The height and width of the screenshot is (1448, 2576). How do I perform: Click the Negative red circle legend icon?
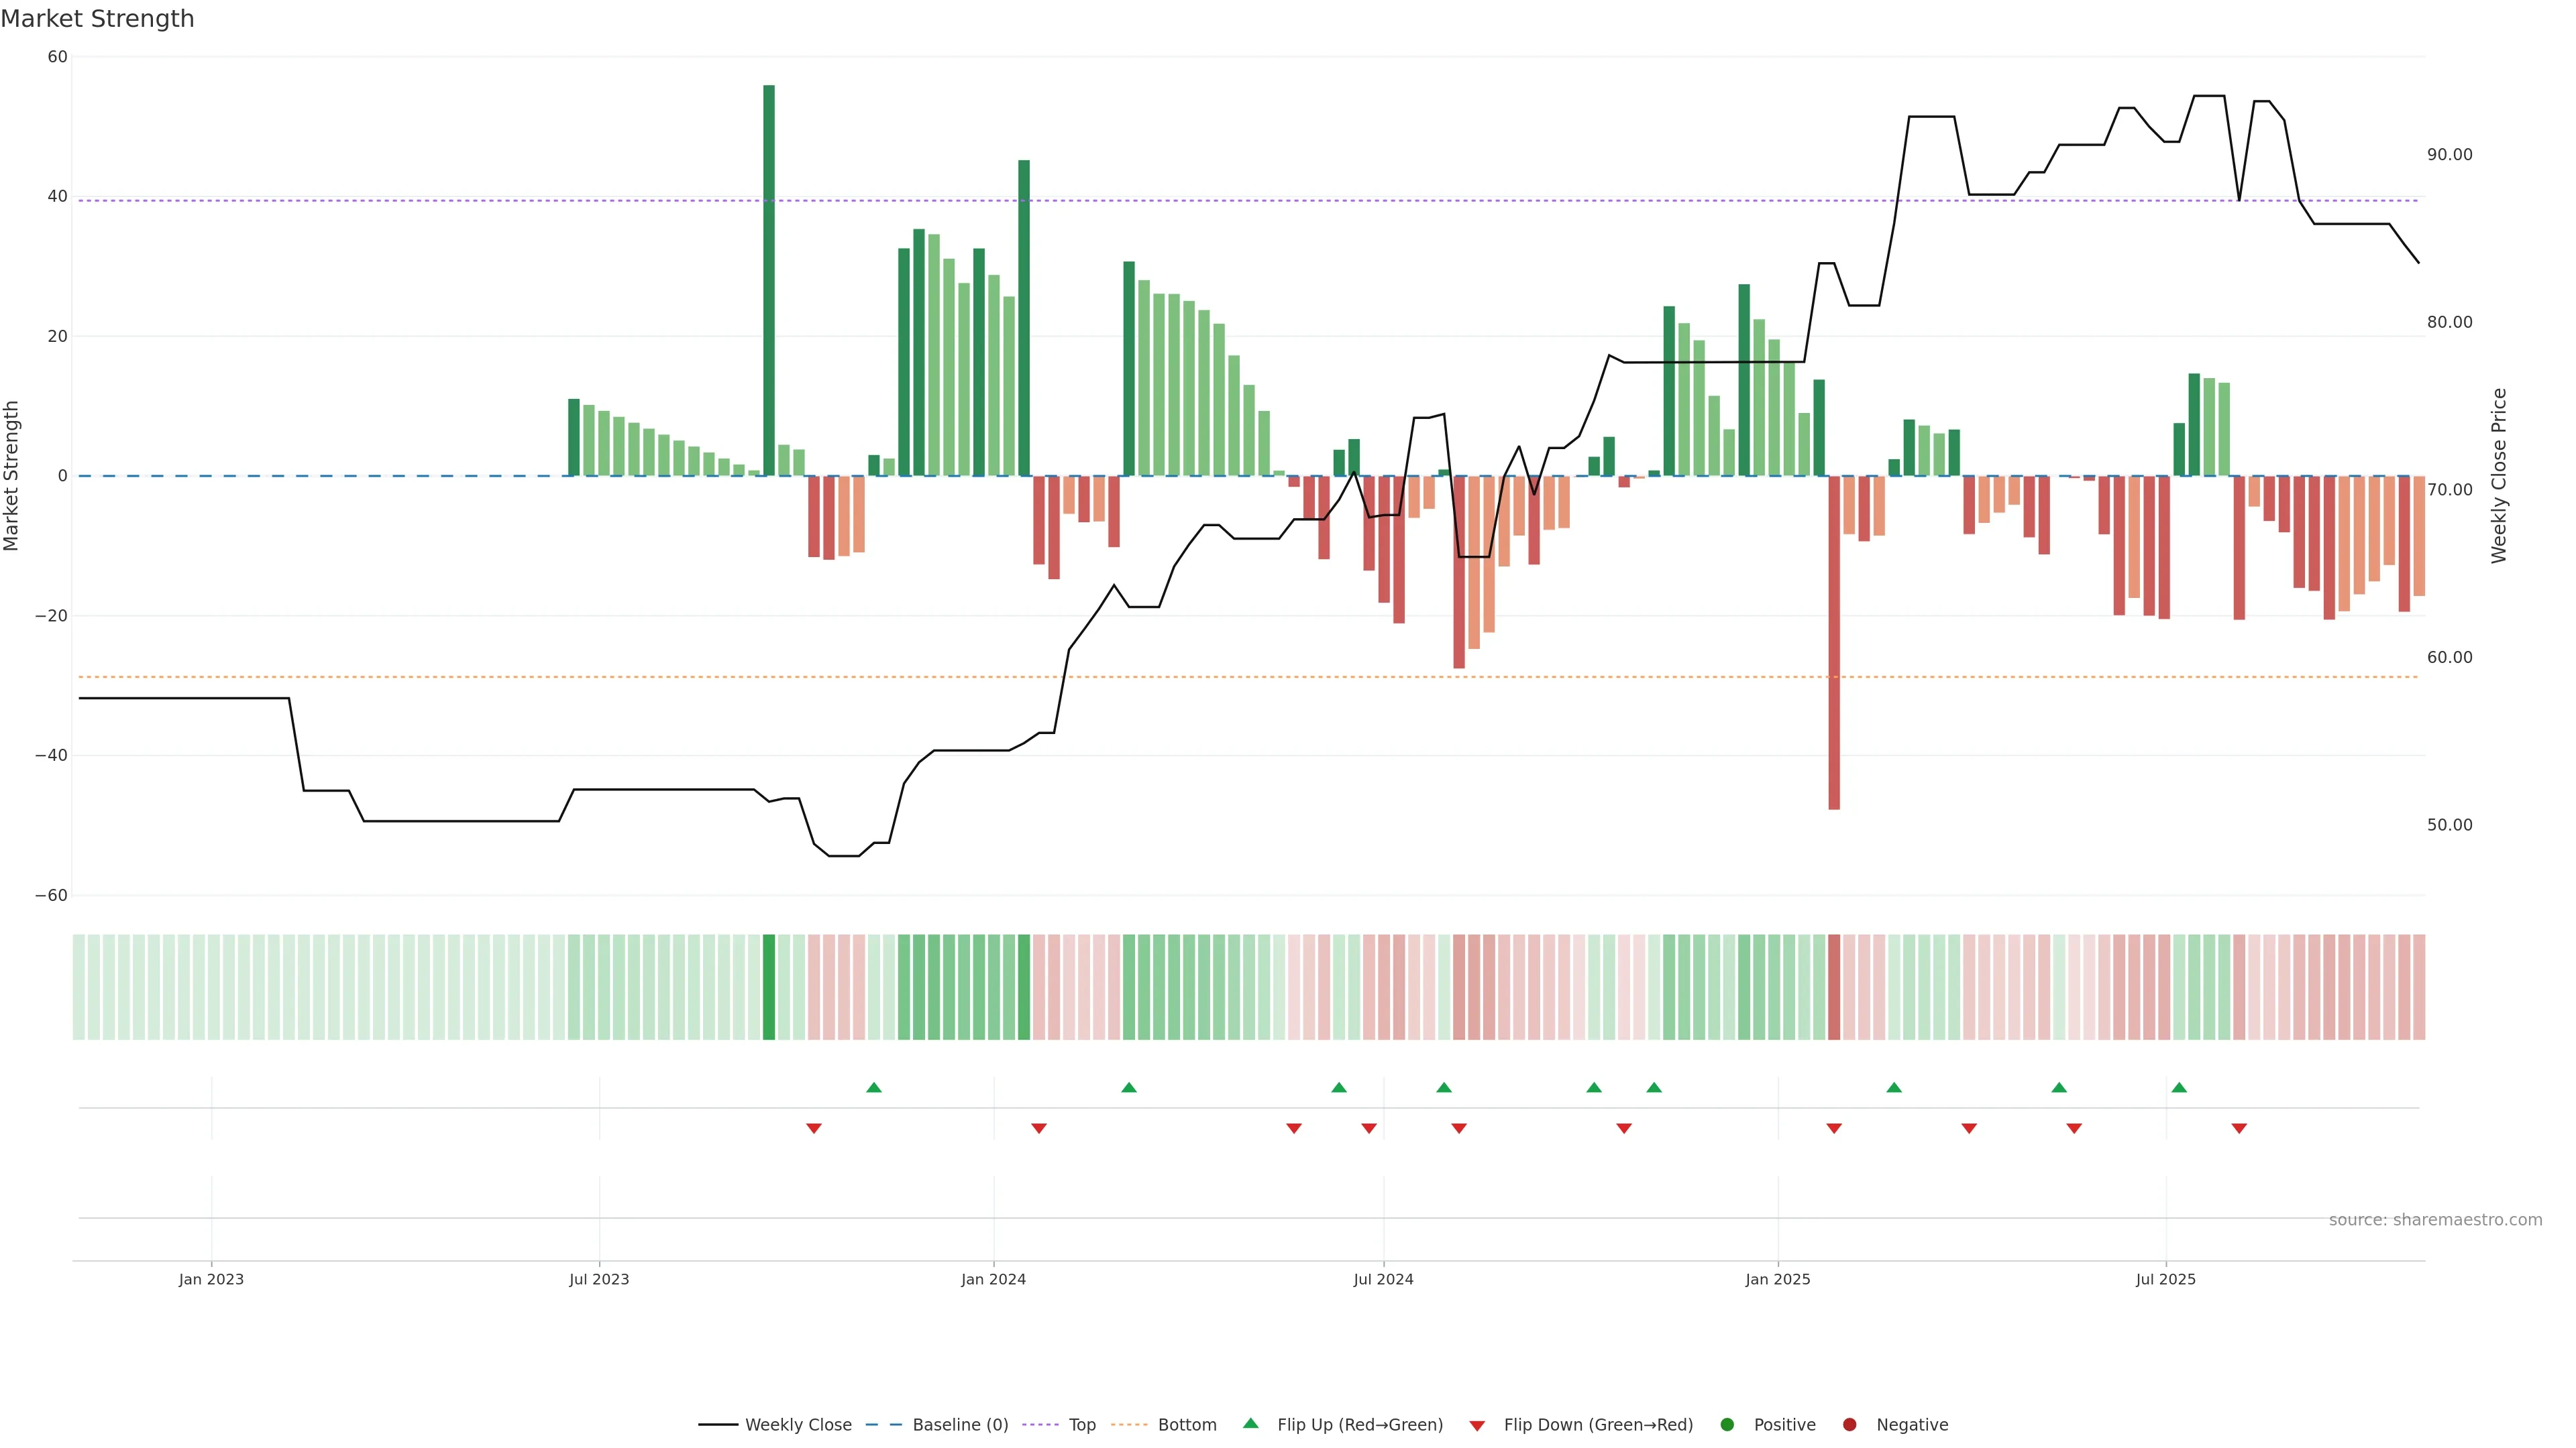click(1849, 1425)
